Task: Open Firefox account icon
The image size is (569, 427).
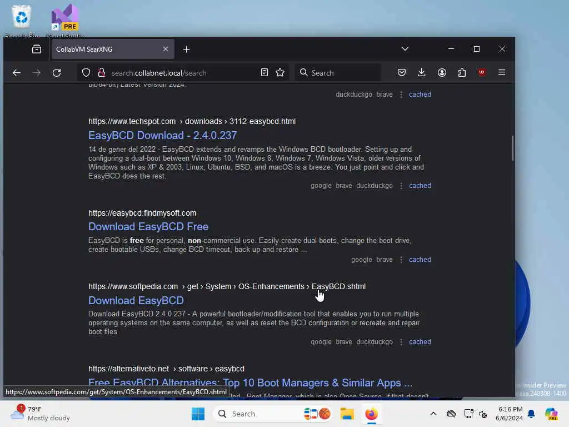Action: [442, 73]
